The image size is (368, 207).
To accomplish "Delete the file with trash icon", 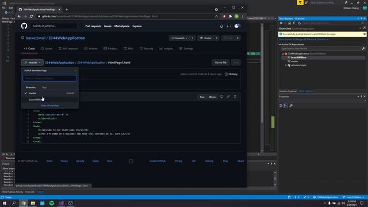I will pyautogui.click(x=235, y=97).
